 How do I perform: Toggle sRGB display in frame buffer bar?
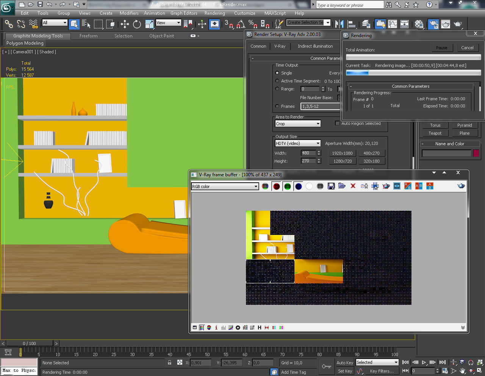[x=245, y=328]
